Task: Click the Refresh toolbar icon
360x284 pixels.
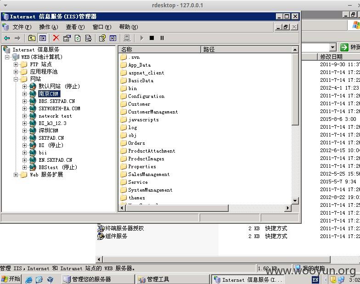Action: 78,38
